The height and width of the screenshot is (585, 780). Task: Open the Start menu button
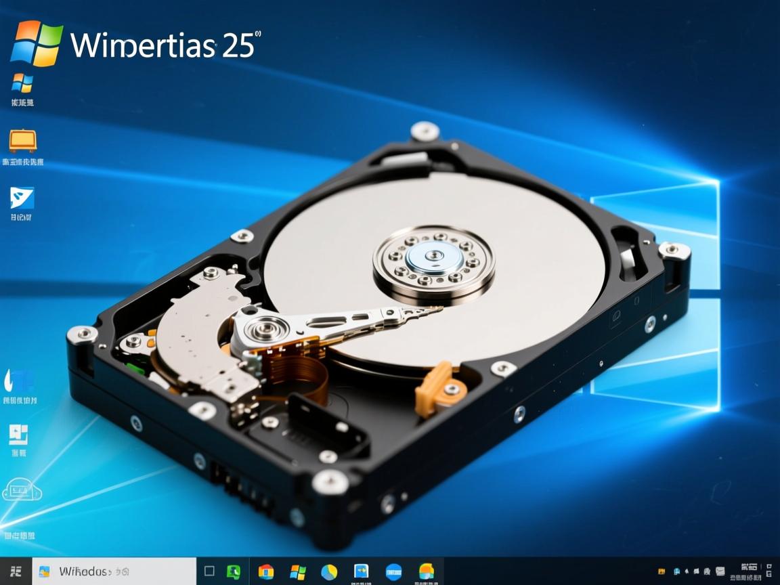coord(15,571)
